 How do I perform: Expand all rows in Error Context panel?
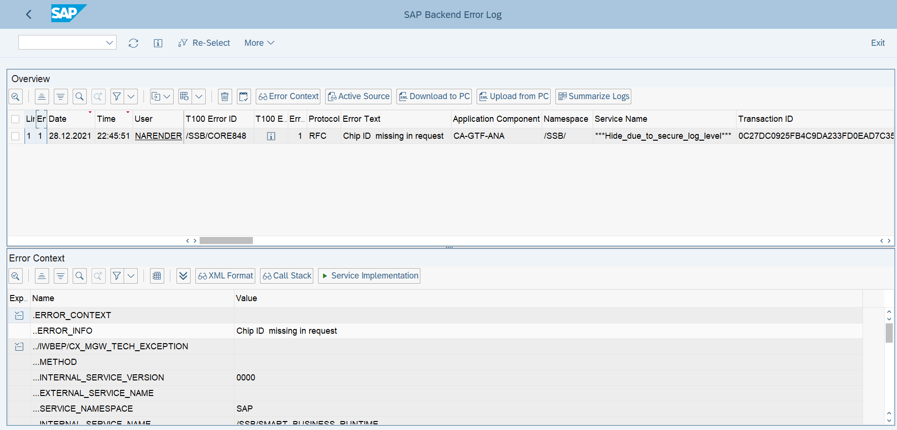[x=183, y=276]
